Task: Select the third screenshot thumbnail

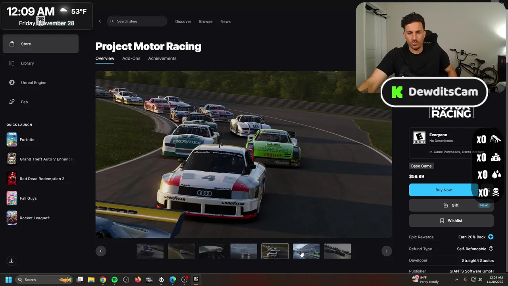Action: [212, 251]
